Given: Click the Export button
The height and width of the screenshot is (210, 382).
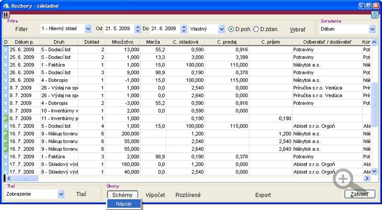Looking at the screenshot, I should pos(263,195).
